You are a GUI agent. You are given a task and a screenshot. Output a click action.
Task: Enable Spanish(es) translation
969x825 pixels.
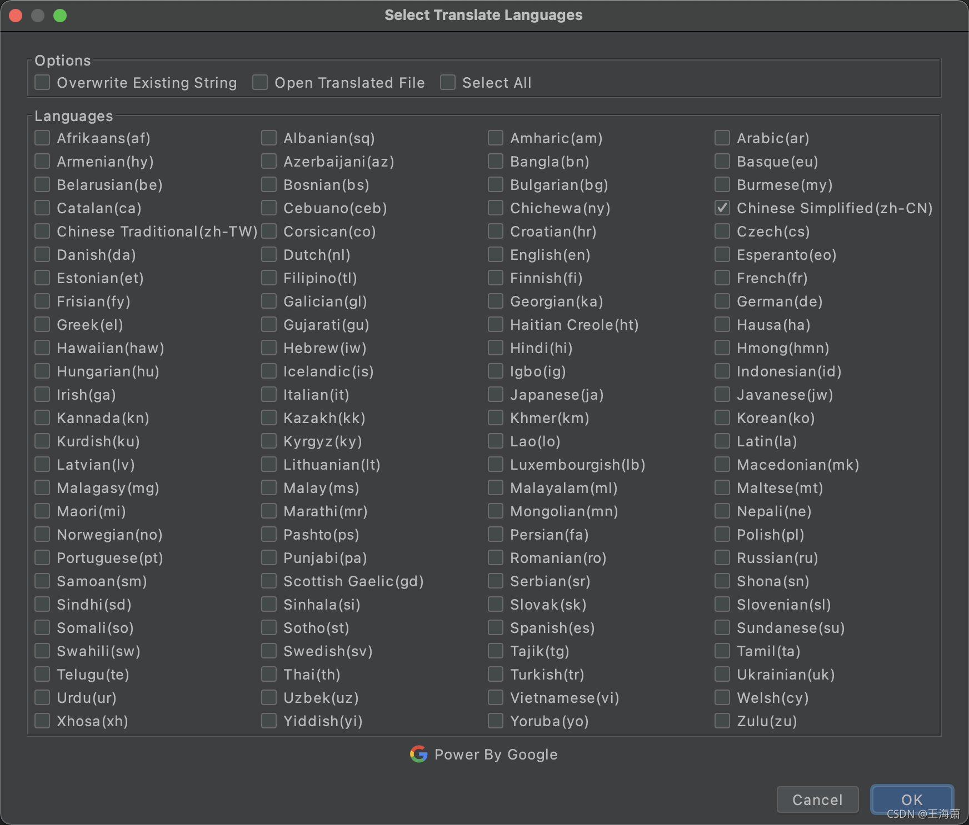click(x=495, y=627)
